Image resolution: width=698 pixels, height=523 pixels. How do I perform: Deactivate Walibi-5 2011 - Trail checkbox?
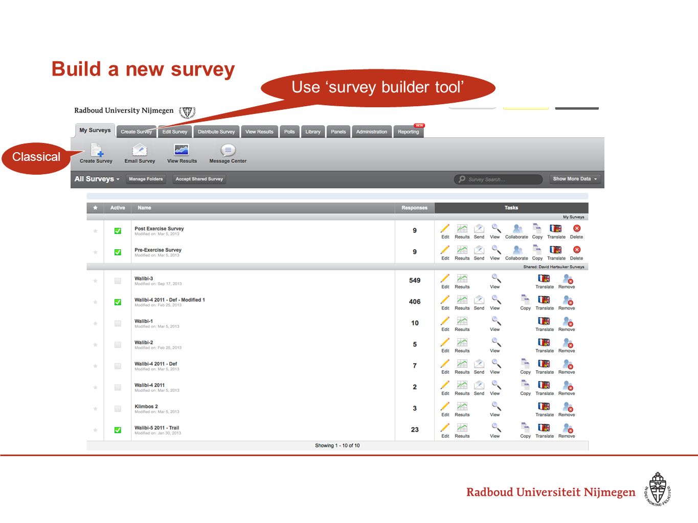click(x=118, y=430)
